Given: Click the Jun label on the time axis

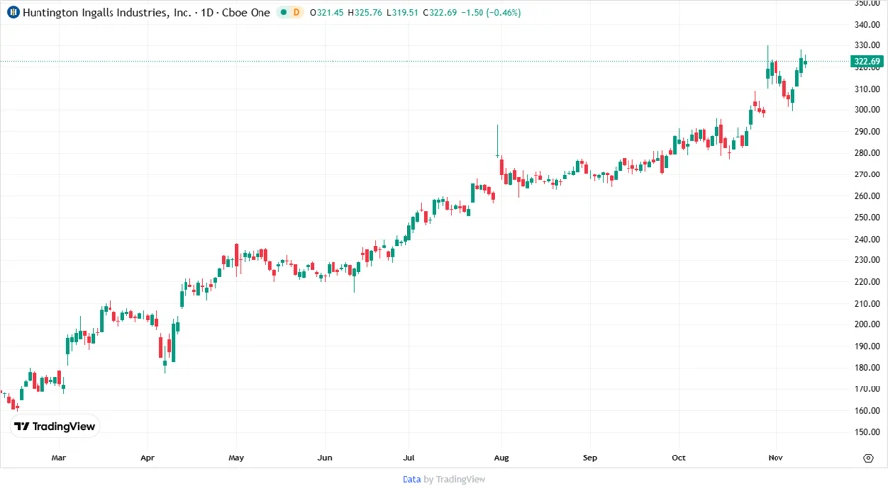Looking at the screenshot, I should click(x=325, y=458).
